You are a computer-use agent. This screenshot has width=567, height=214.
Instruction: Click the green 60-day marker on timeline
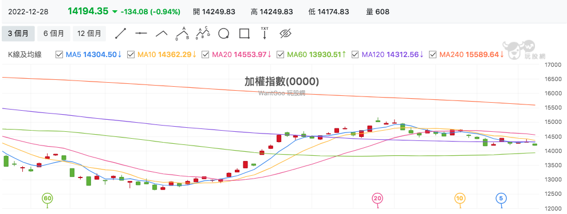47,198
